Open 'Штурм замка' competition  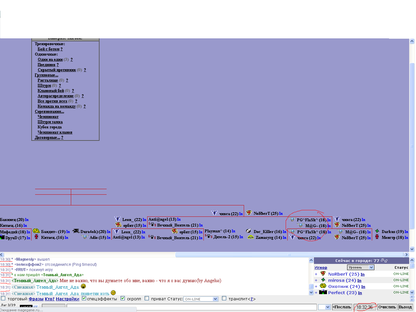50,122
